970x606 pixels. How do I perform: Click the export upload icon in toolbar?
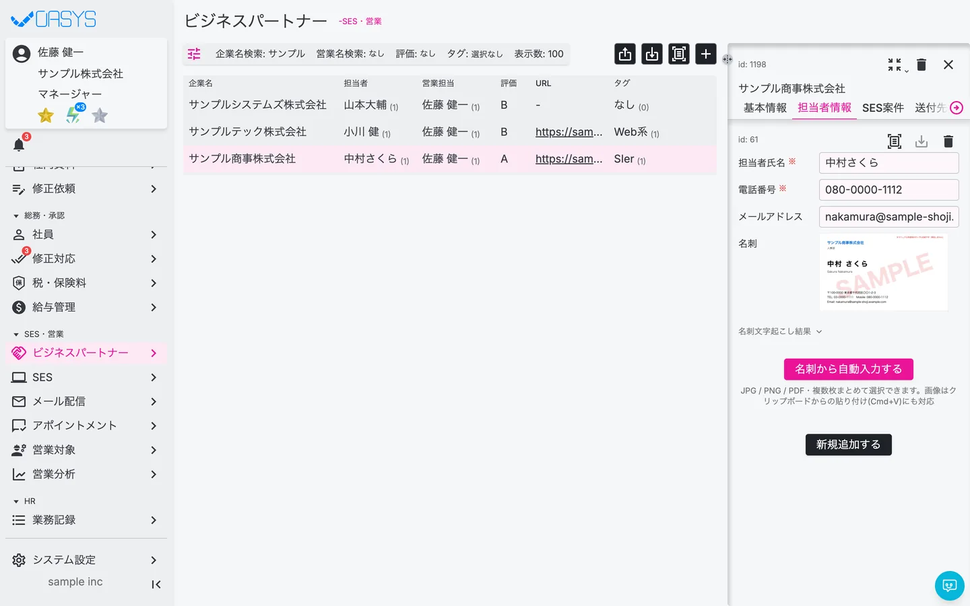click(x=625, y=54)
